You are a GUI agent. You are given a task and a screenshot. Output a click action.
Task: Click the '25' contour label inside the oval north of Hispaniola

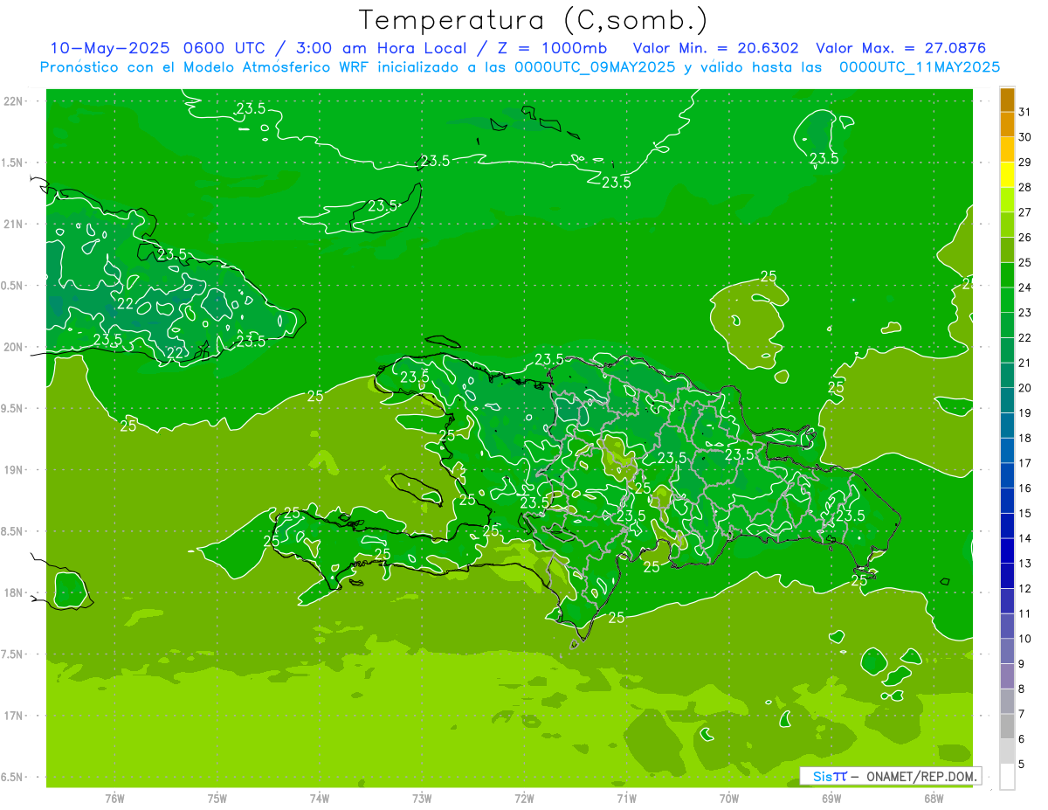(769, 276)
